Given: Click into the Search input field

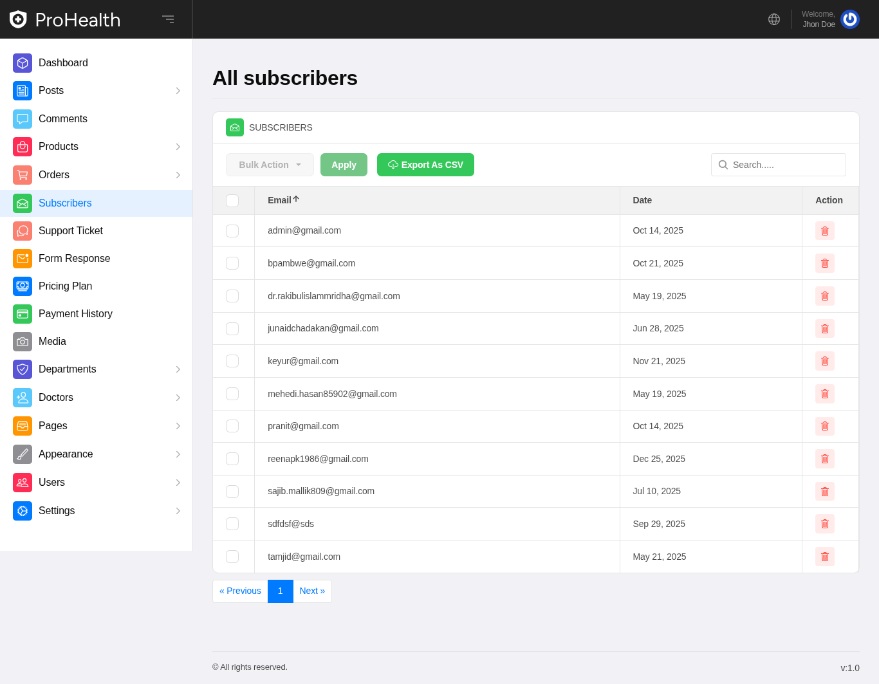Looking at the screenshot, I should (x=785, y=165).
